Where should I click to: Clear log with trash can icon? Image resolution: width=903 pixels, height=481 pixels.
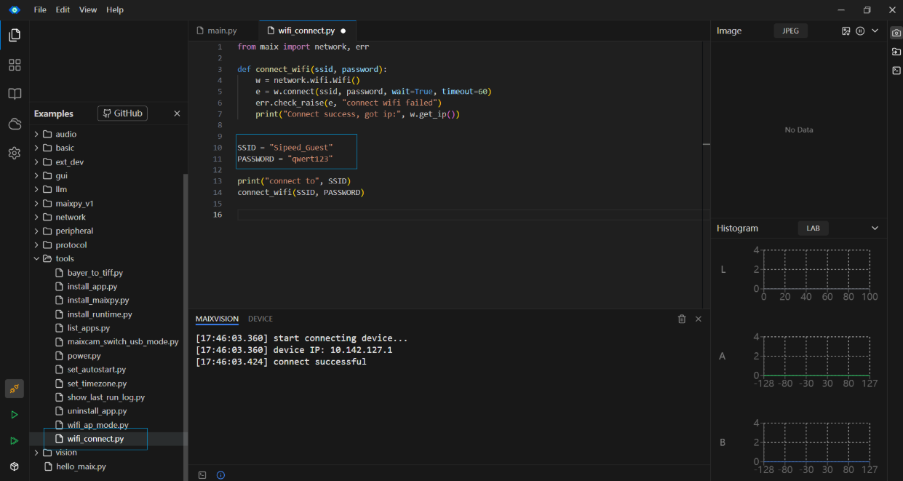pyautogui.click(x=682, y=319)
